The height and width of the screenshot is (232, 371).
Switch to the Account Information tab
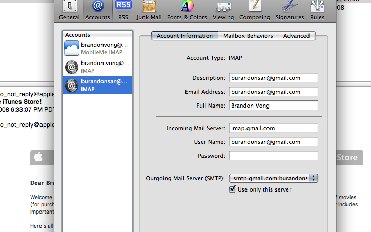(x=184, y=36)
